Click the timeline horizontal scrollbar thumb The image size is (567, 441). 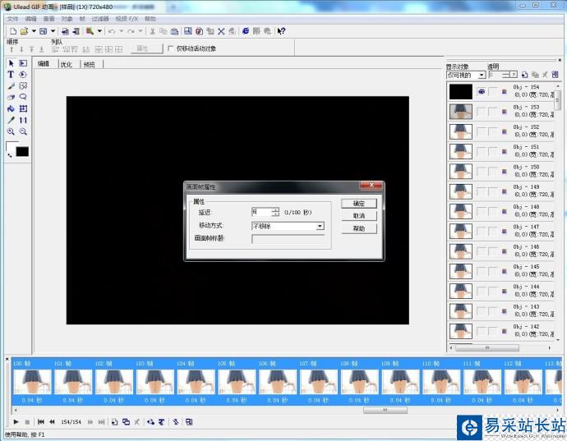(385, 411)
